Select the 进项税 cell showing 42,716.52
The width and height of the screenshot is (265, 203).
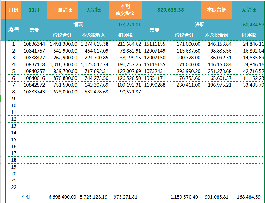tap(249, 71)
